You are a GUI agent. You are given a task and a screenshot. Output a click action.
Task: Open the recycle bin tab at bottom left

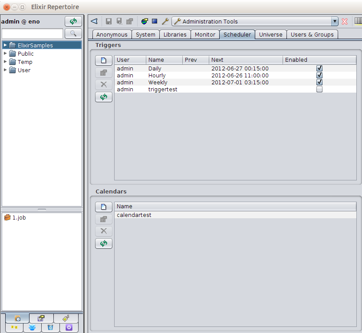pos(50,327)
